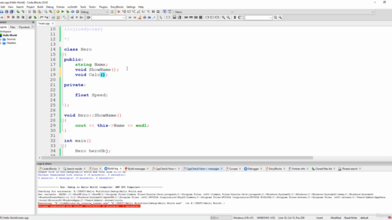The width and height of the screenshot is (392, 220).
Task: Click the cursor selection tool icon
Action: (x=160, y=18)
